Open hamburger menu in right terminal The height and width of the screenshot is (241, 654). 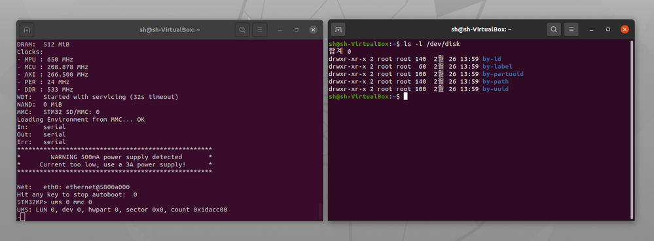click(572, 29)
